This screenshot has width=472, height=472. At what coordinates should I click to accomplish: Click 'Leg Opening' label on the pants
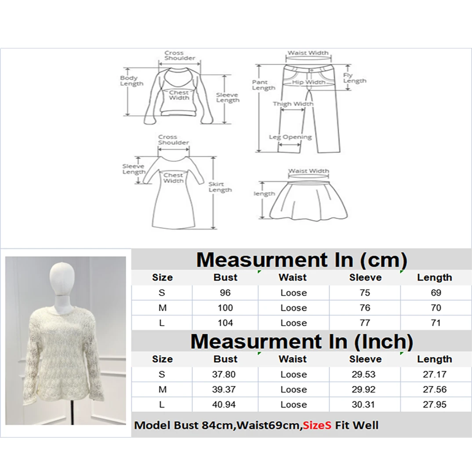click(290, 137)
